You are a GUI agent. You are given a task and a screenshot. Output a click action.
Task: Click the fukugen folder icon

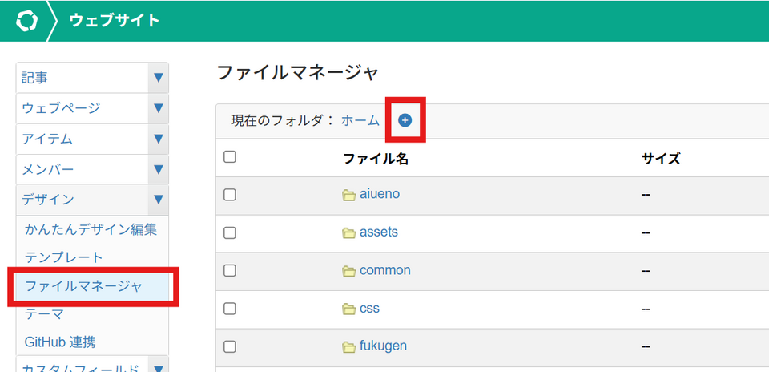point(348,346)
